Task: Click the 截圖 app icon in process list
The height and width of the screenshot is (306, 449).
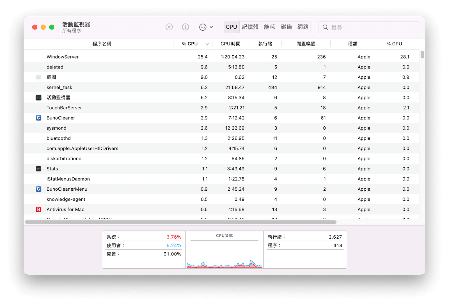Action: (x=39, y=77)
